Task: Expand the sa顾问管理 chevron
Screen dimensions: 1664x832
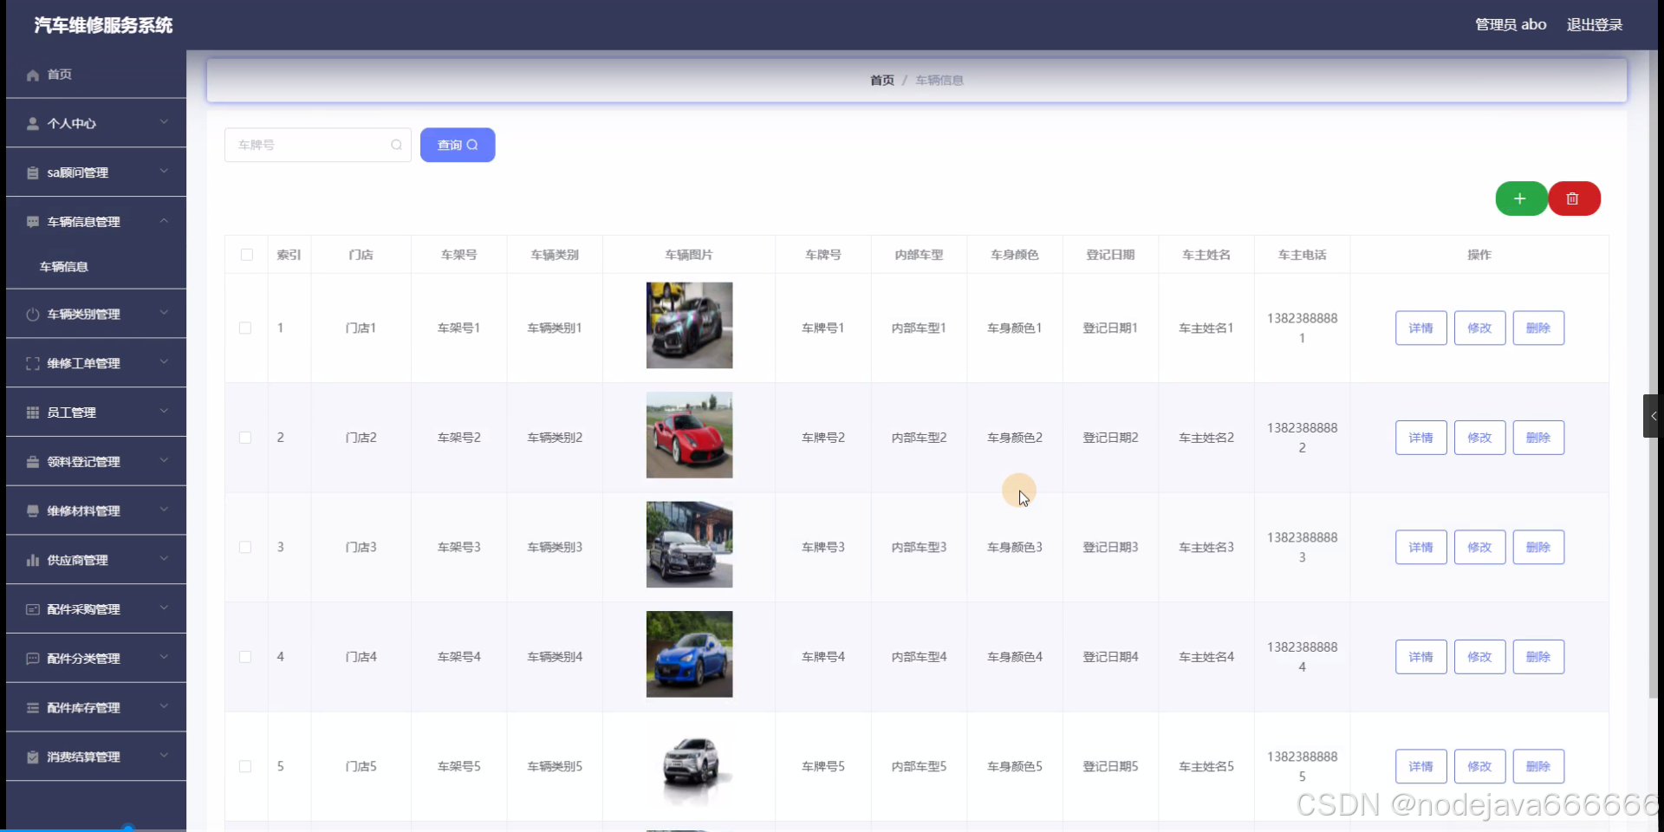Action: [x=164, y=172]
